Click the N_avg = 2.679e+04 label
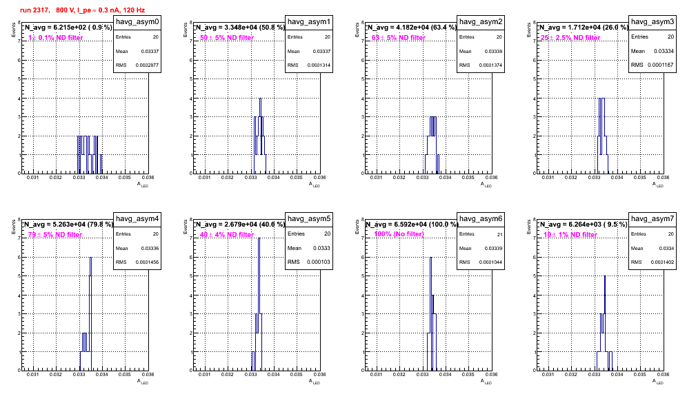The image size is (687, 394). pyautogui.click(x=240, y=224)
